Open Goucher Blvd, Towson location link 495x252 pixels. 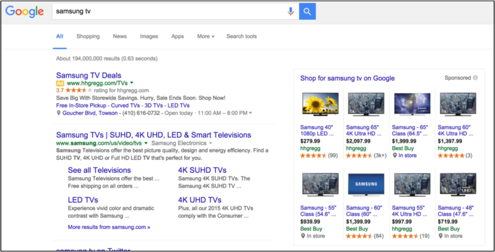click(x=90, y=113)
